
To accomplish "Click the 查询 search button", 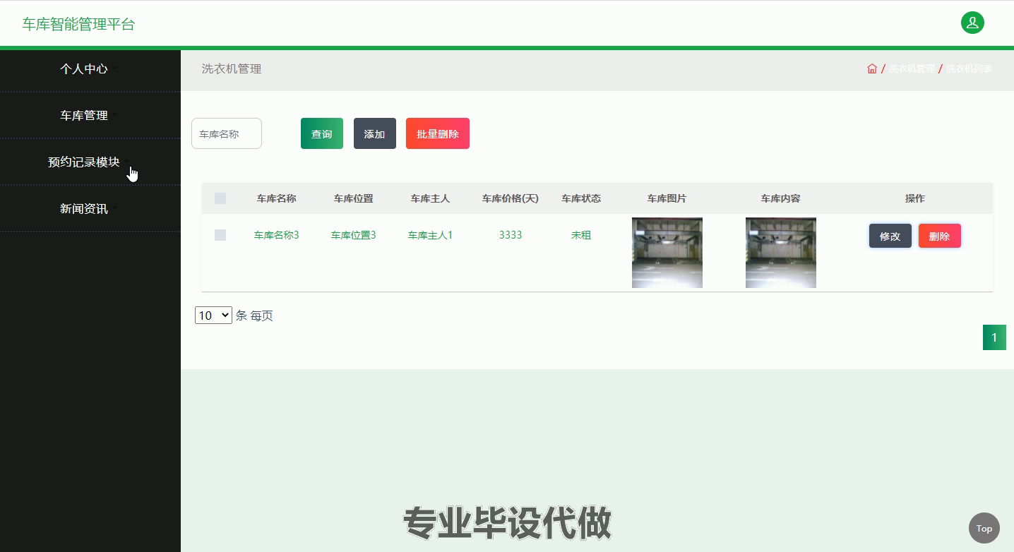I will pos(322,133).
